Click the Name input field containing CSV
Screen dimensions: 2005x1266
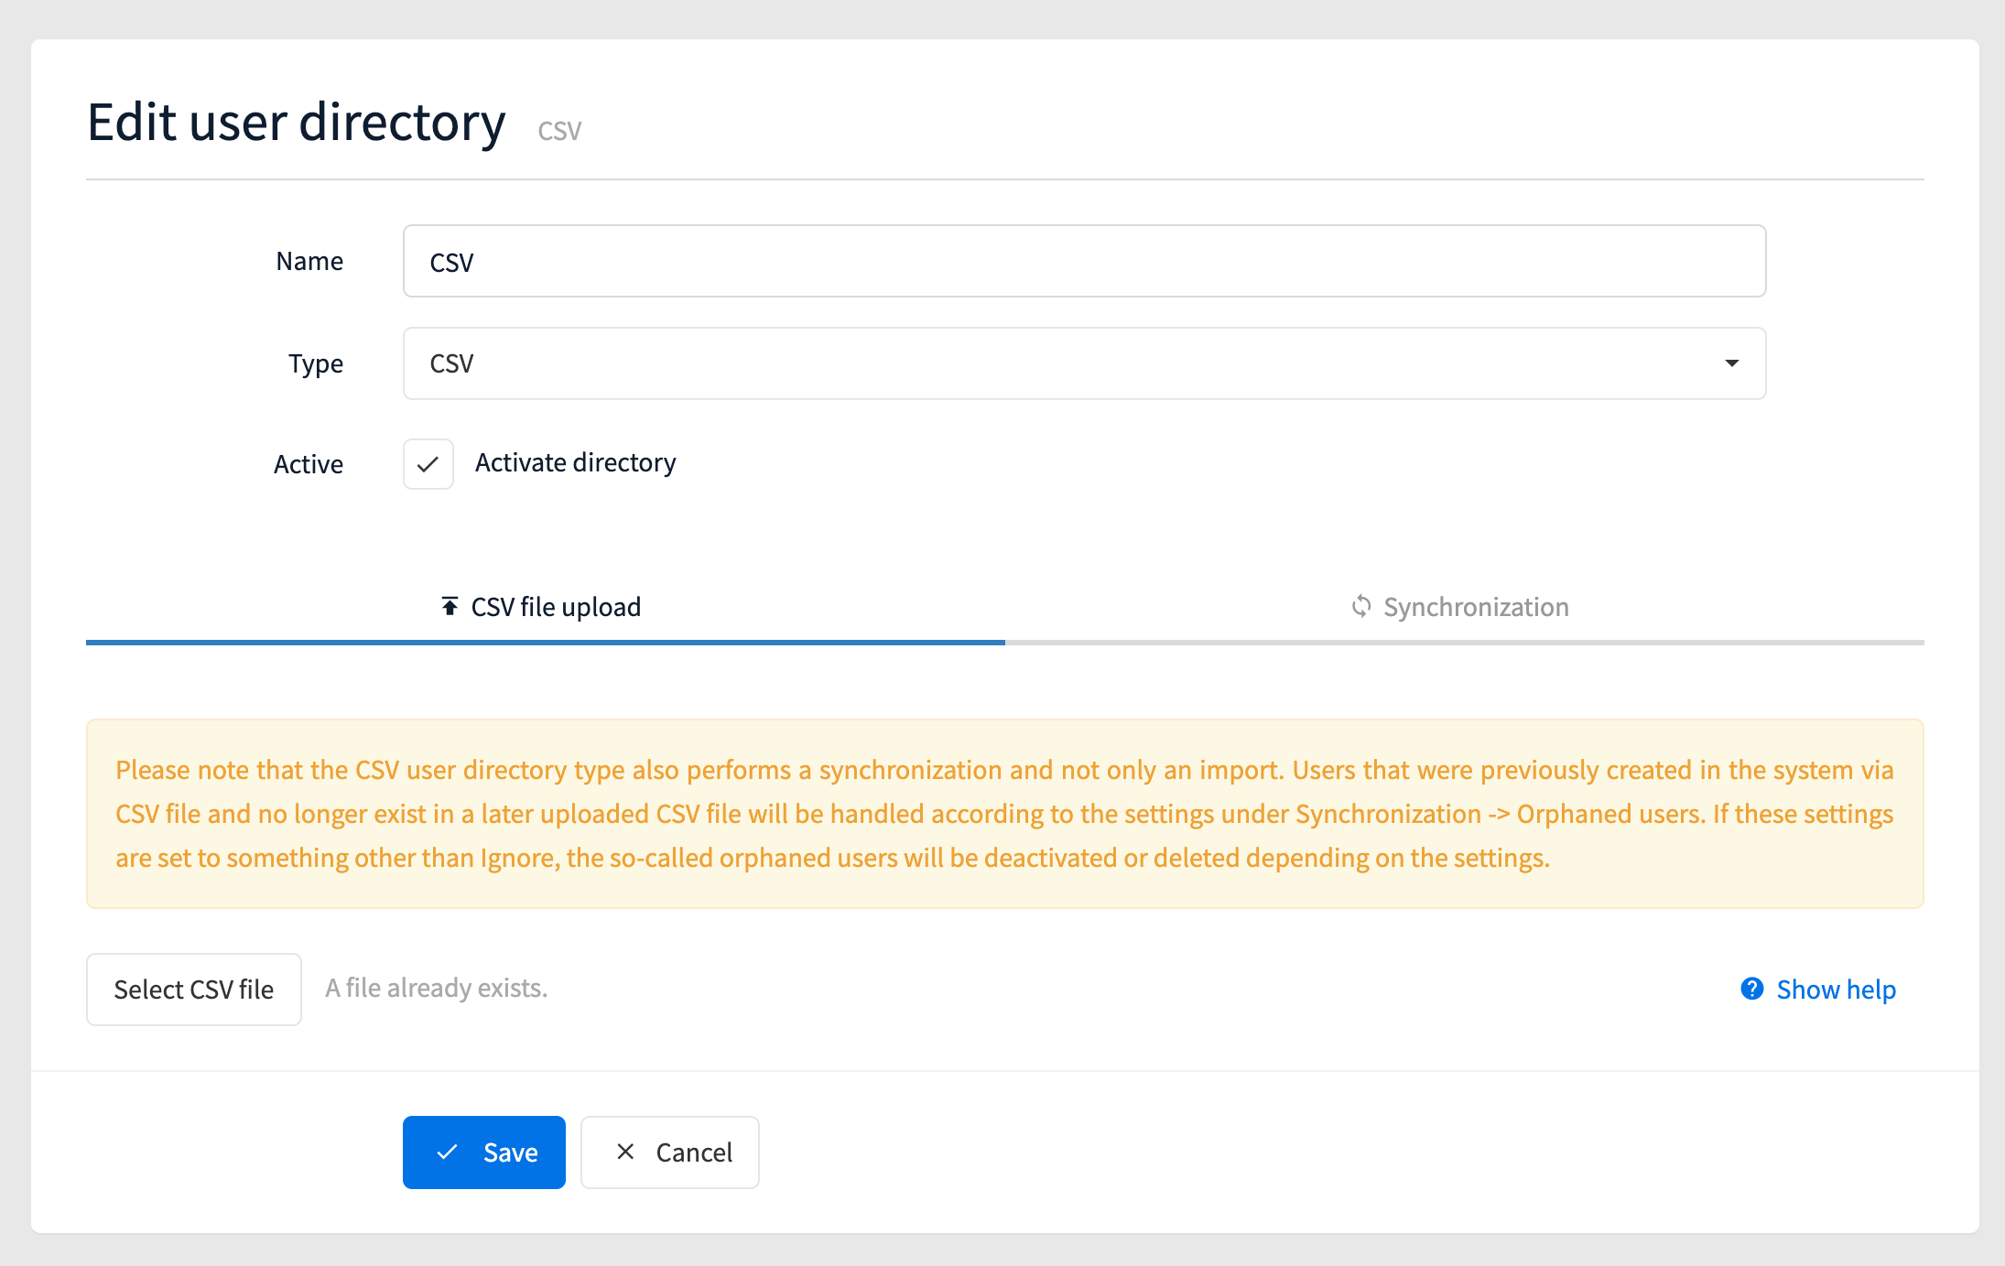(x=1084, y=261)
